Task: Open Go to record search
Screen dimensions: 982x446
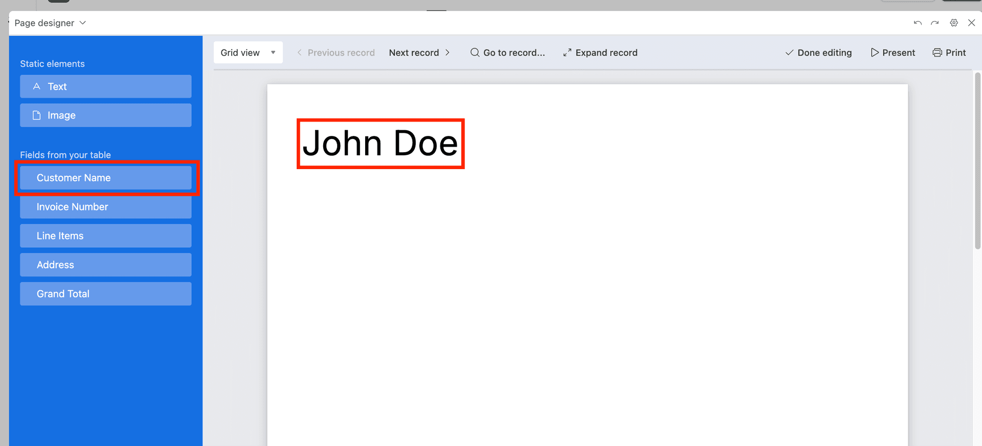Action: coord(507,53)
